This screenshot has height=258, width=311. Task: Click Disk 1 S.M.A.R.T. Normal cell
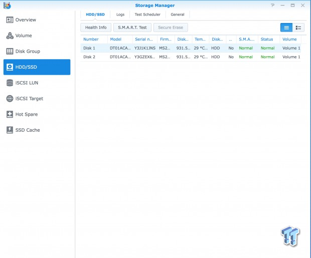246,48
